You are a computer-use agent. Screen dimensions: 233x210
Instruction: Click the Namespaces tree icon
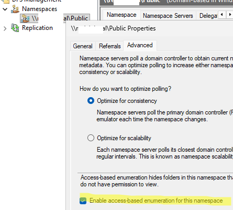click(15, 9)
